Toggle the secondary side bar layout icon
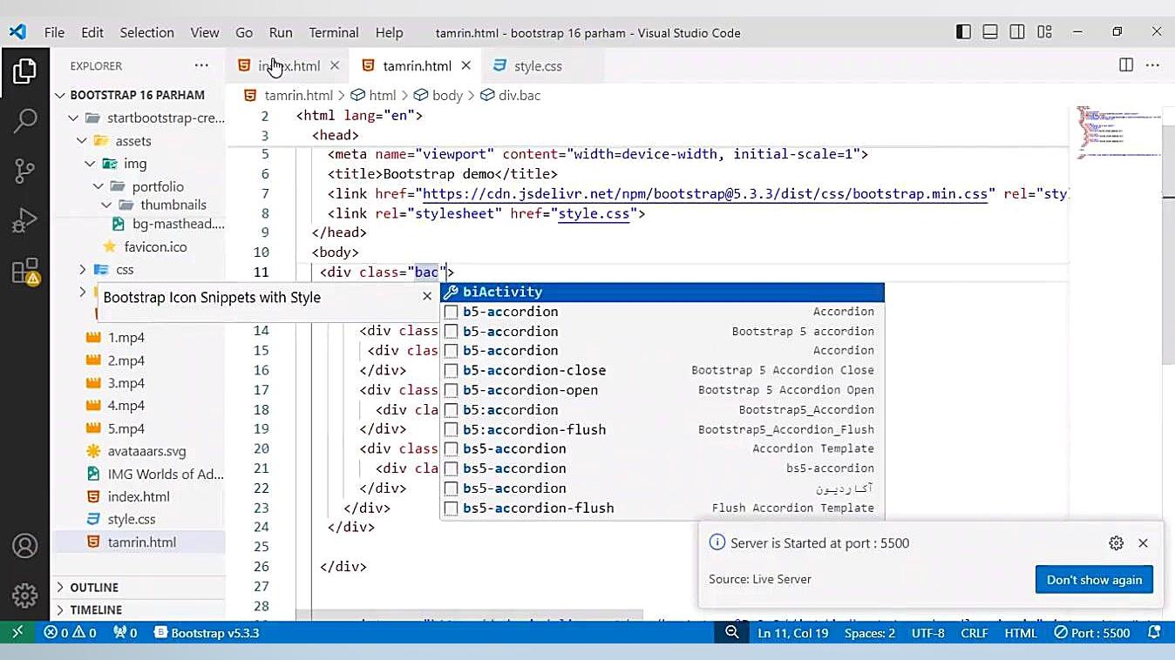 1017,32
